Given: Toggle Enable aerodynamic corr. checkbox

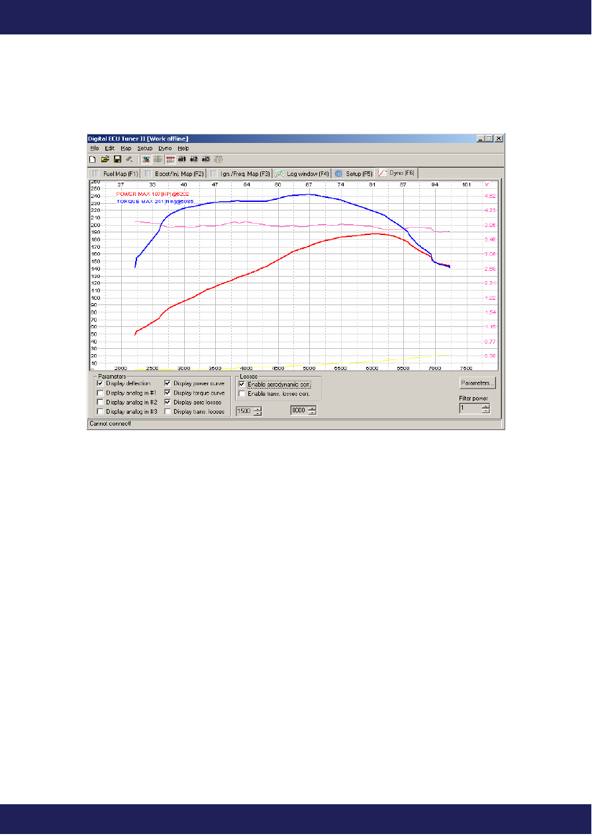Looking at the screenshot, I should coord(242,384).
